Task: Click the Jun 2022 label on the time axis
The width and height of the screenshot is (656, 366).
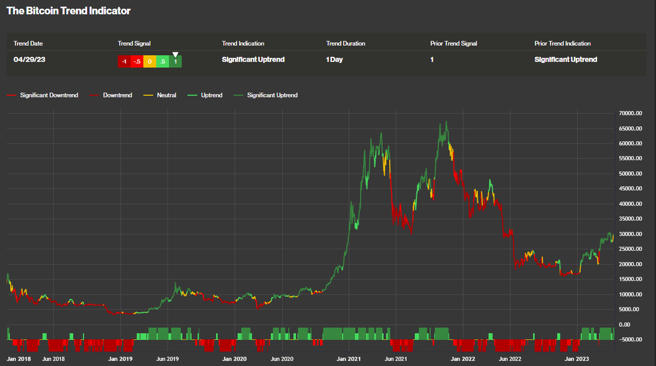Action: click(511, 359)
